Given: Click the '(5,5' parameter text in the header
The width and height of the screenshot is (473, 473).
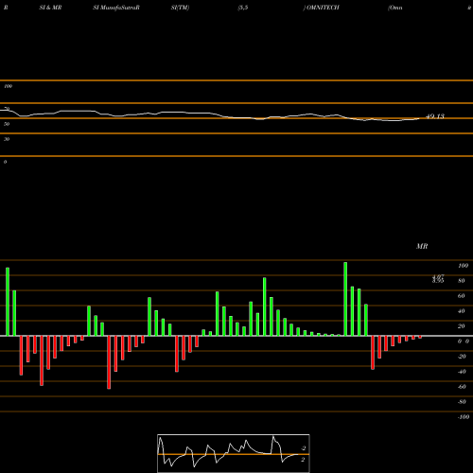Looking at the screenshot, I should coord(243,8).
